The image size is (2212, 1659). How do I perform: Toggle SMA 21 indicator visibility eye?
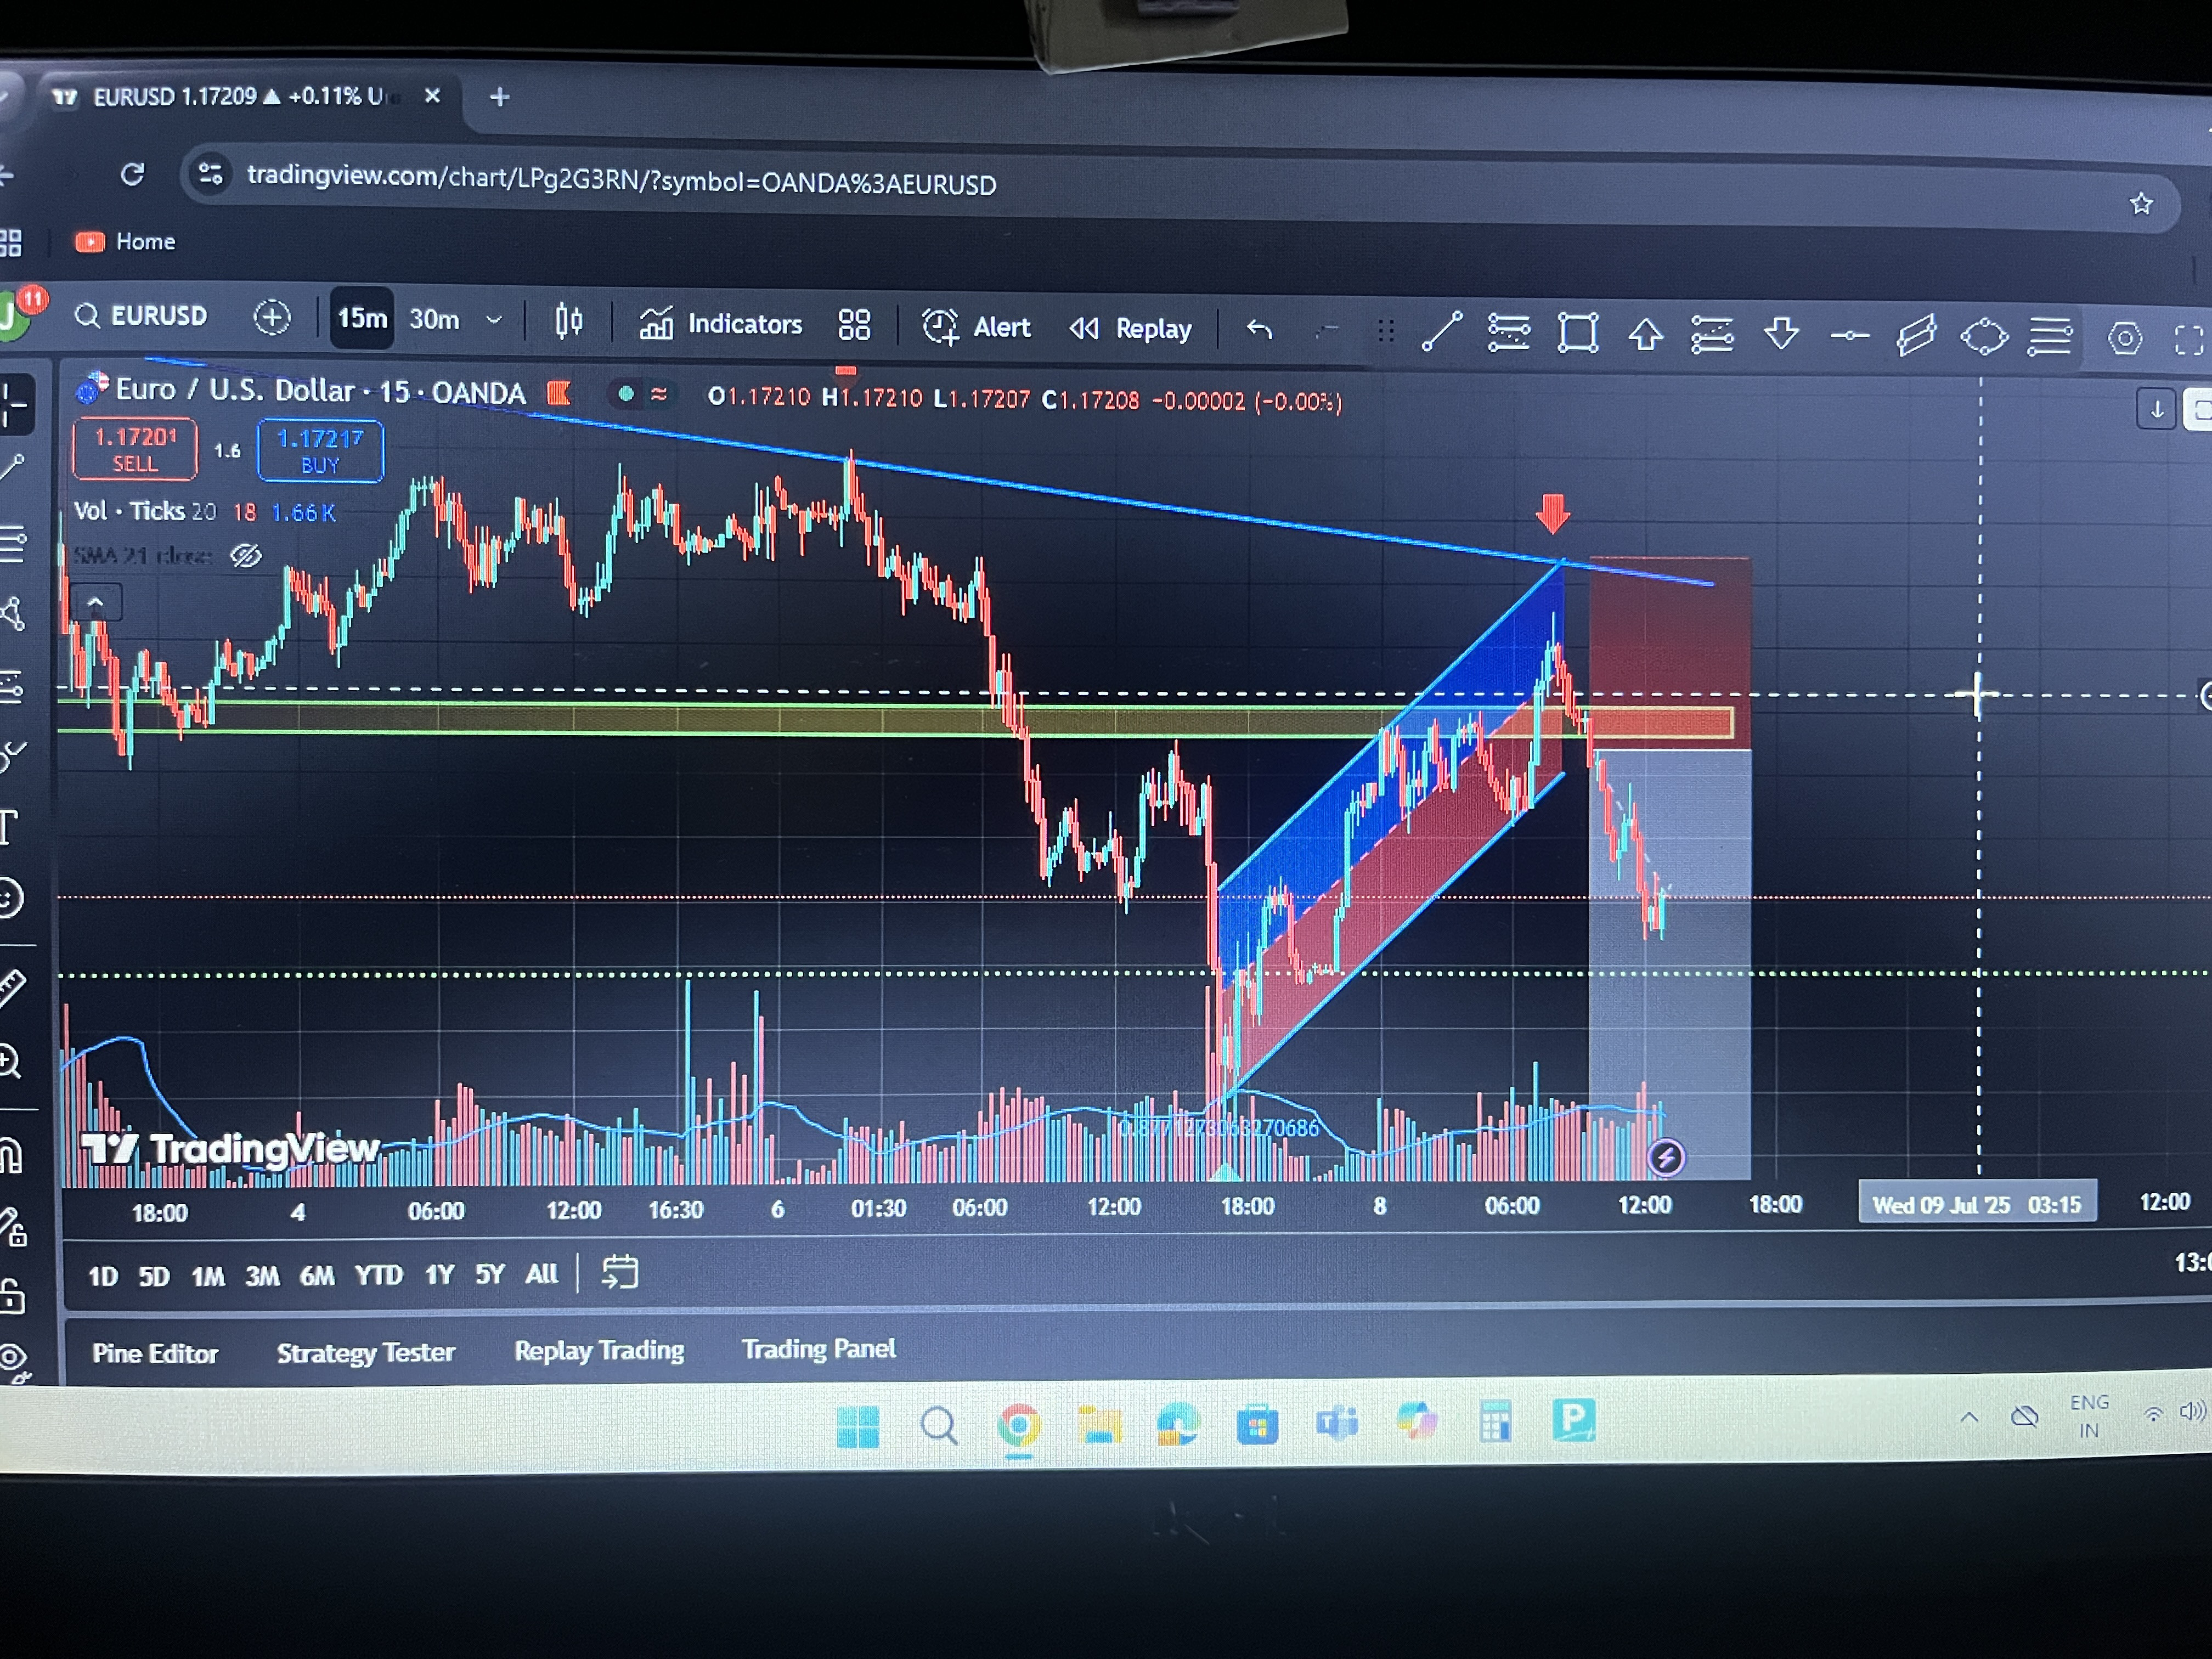tap(246, 555)
